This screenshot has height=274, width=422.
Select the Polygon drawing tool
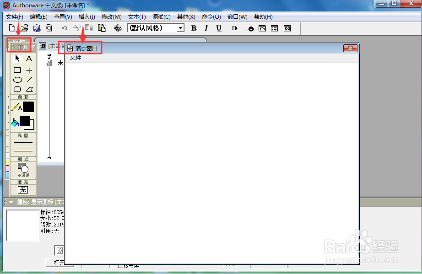(29, 89)
